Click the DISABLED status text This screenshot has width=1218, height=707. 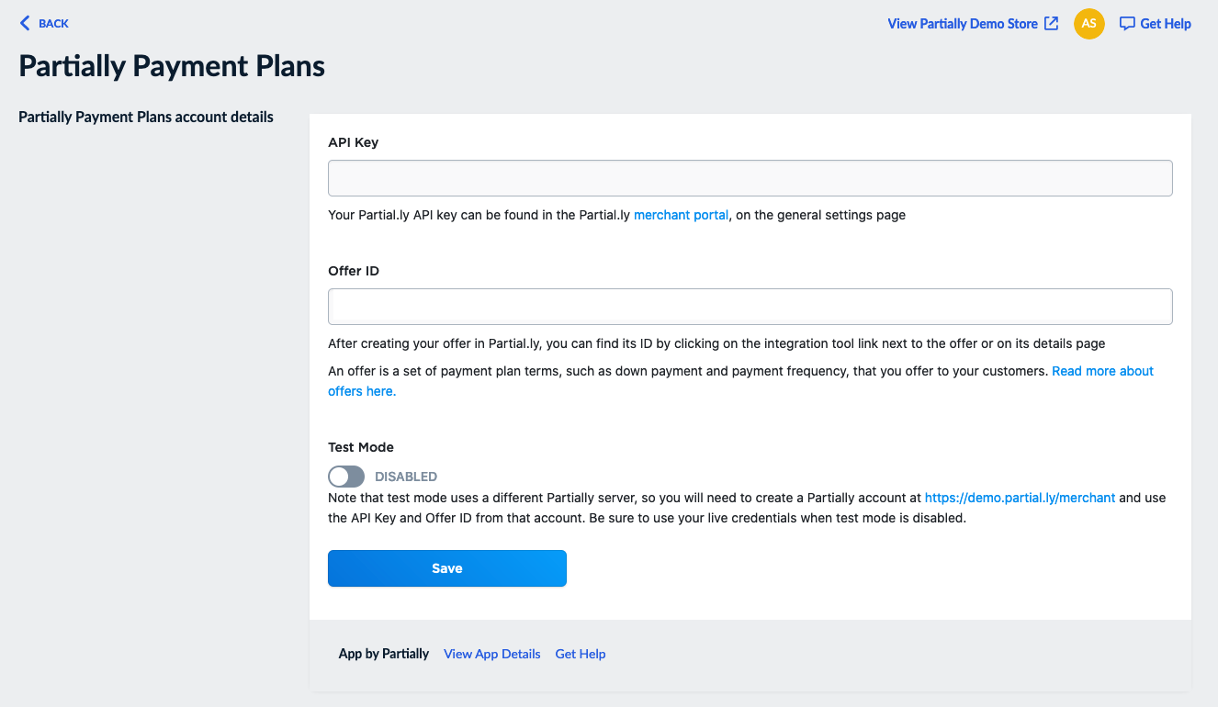click(x=406, y=477)
